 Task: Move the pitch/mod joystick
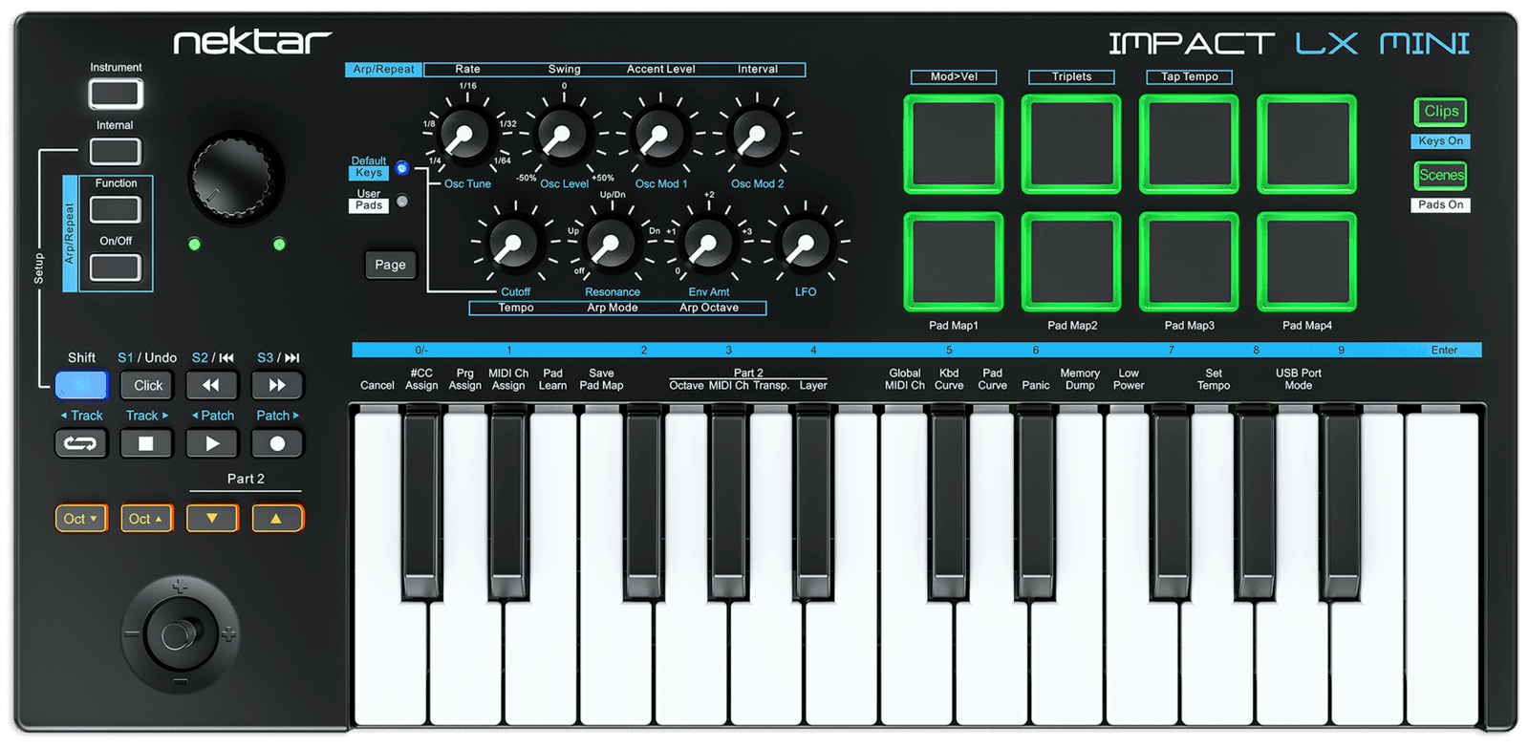coord(179,634)
